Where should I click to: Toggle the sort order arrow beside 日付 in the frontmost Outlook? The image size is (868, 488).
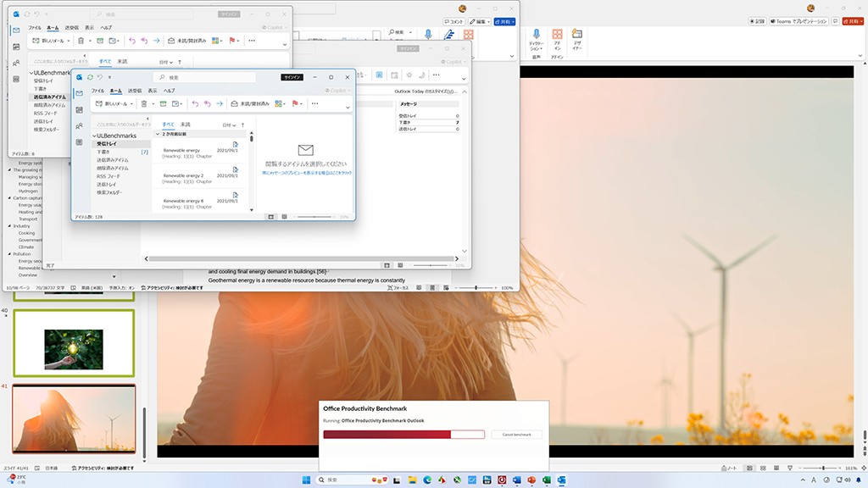(x=243, y=125)
